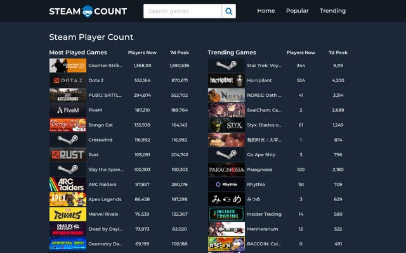Open the Menherarium thumbnail
Screen dimensions: 406x253
(226, 229)
